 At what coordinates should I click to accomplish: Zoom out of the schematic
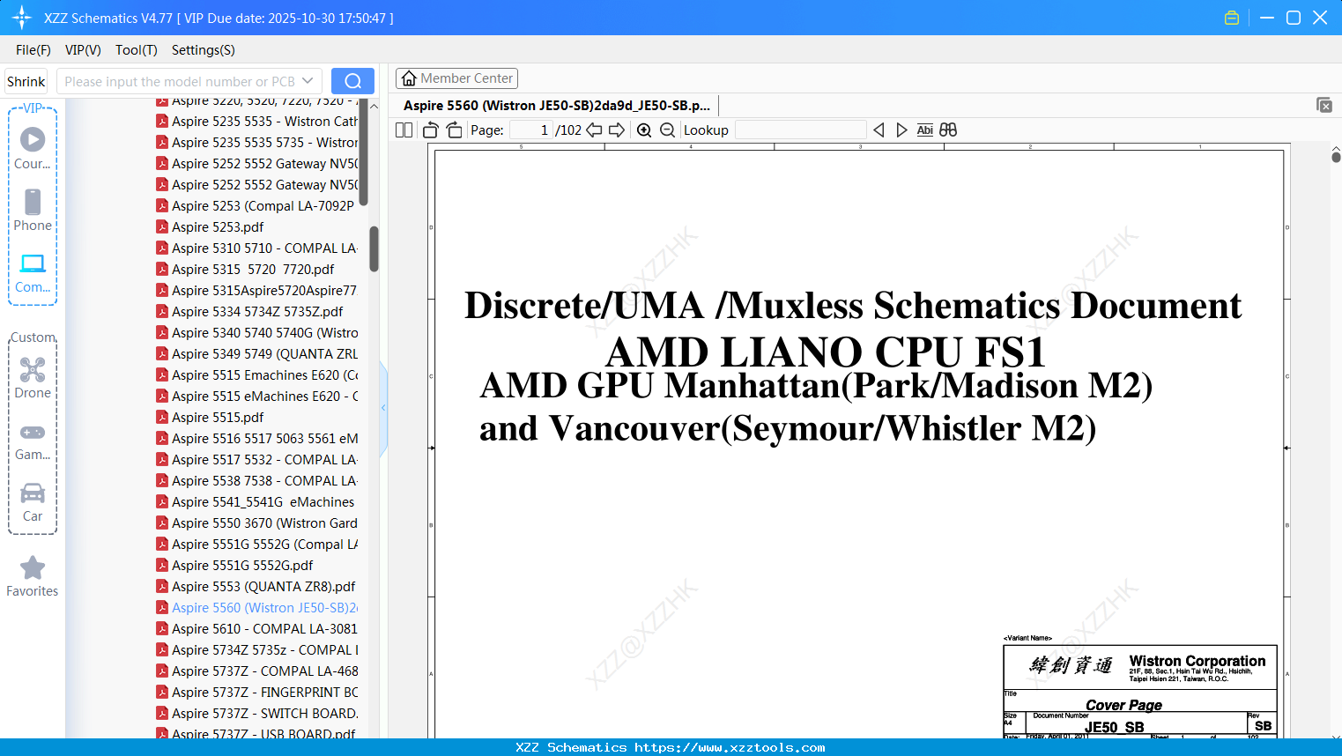pos(667,130)
